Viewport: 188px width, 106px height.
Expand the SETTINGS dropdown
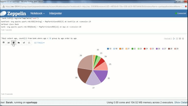pyautogui.click(x=39, y=43)
